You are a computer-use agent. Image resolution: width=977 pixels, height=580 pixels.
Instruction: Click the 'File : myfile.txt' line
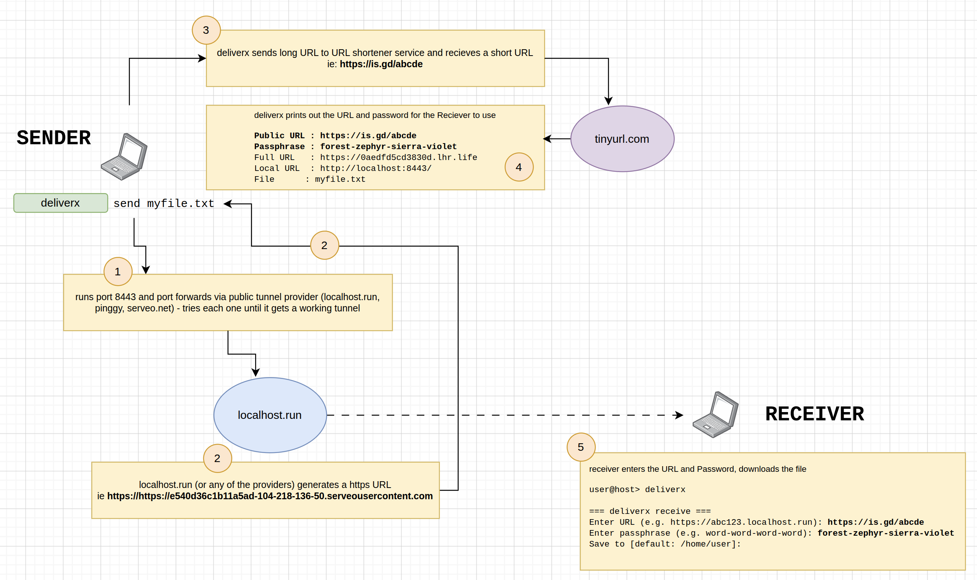[x=310, y=180]
